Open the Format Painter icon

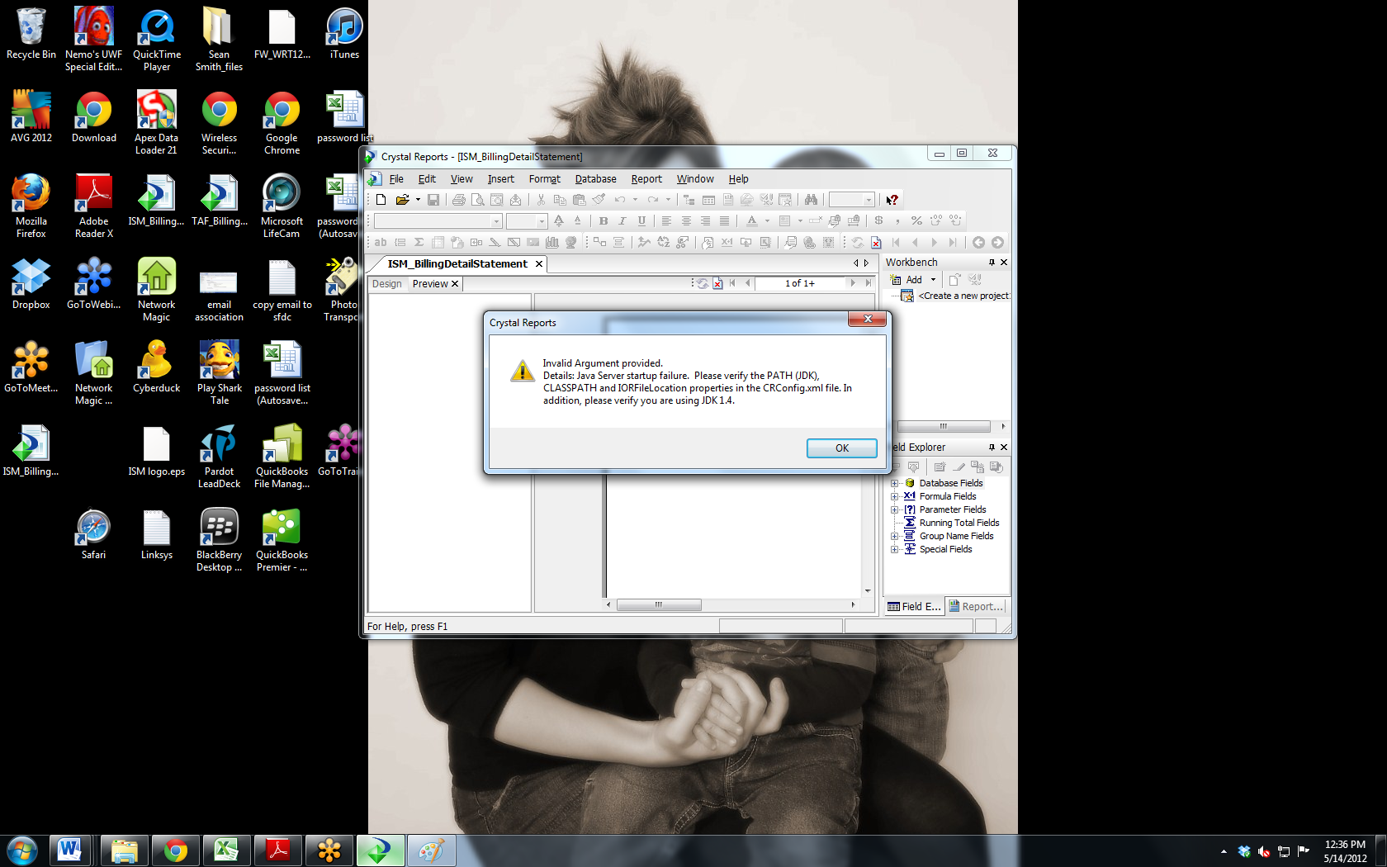(597, 199)
